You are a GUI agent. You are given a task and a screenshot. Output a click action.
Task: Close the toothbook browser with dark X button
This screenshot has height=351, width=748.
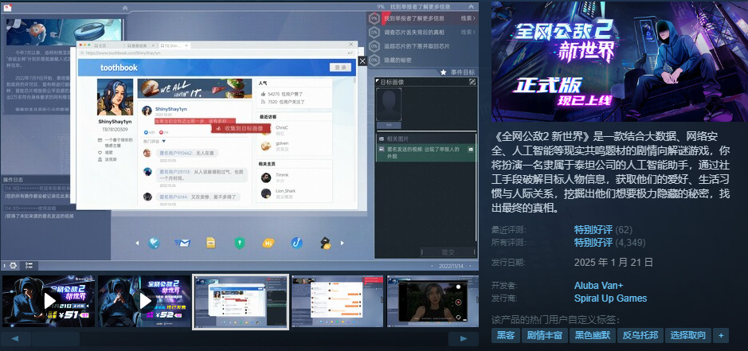[362, 61]
